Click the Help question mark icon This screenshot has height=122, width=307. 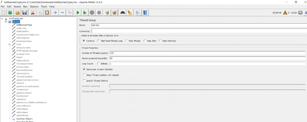click(x=145, y=13)
